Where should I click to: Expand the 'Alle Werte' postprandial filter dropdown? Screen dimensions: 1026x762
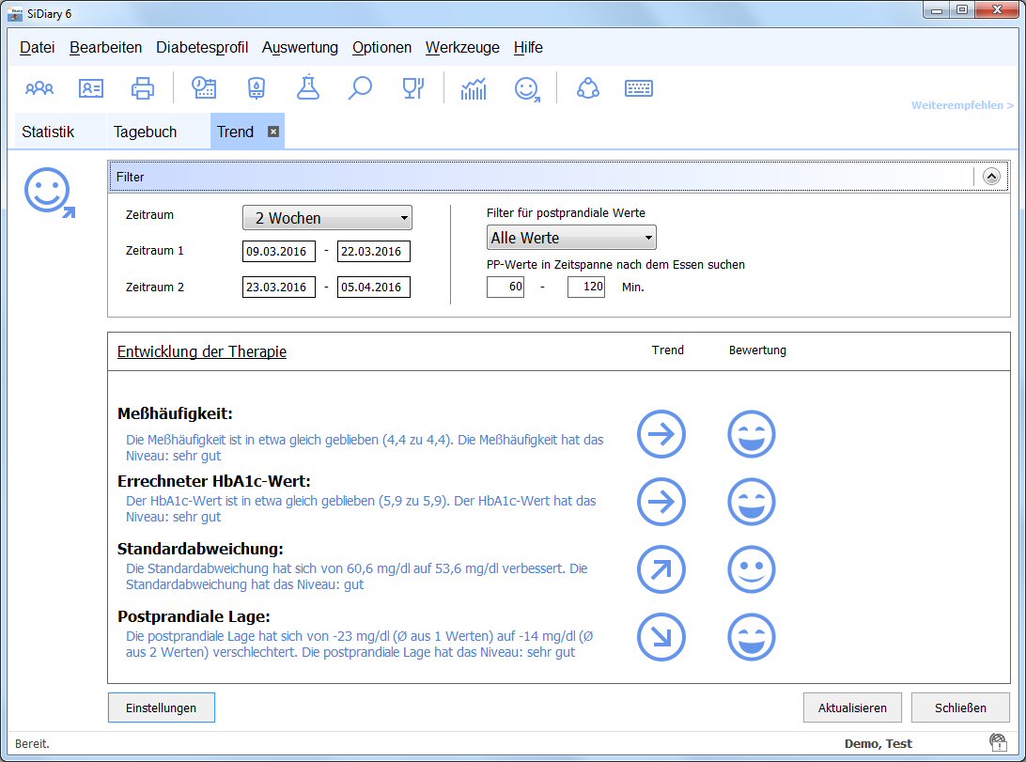tap(571, 238)
